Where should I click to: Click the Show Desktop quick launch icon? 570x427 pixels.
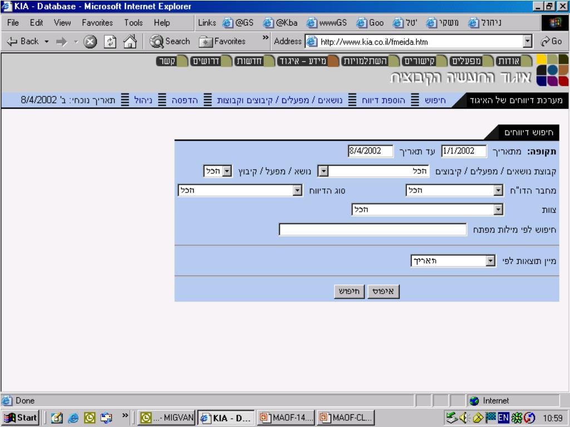(57, 418)
